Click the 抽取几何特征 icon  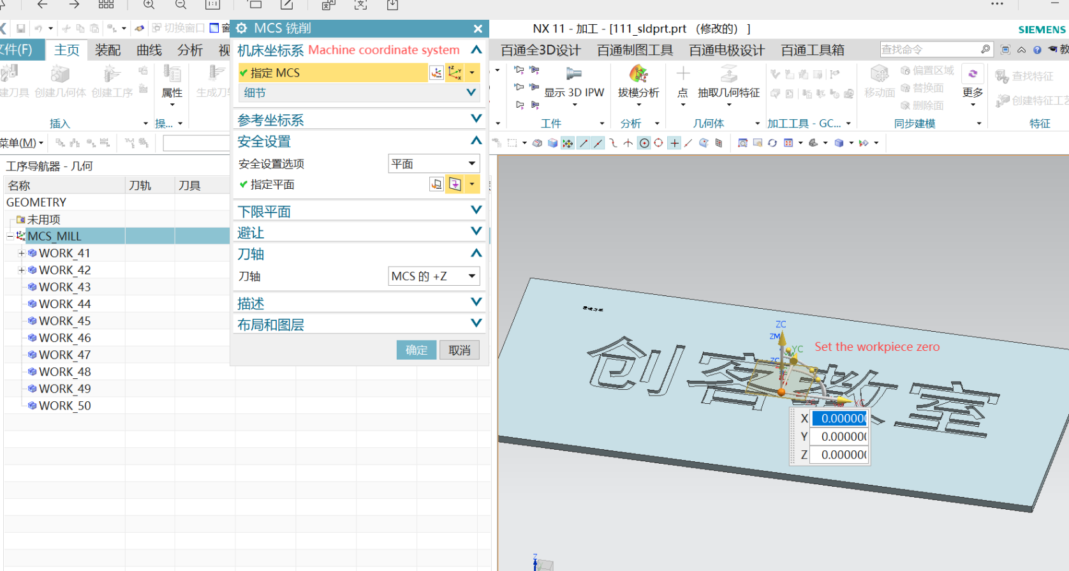729,73
